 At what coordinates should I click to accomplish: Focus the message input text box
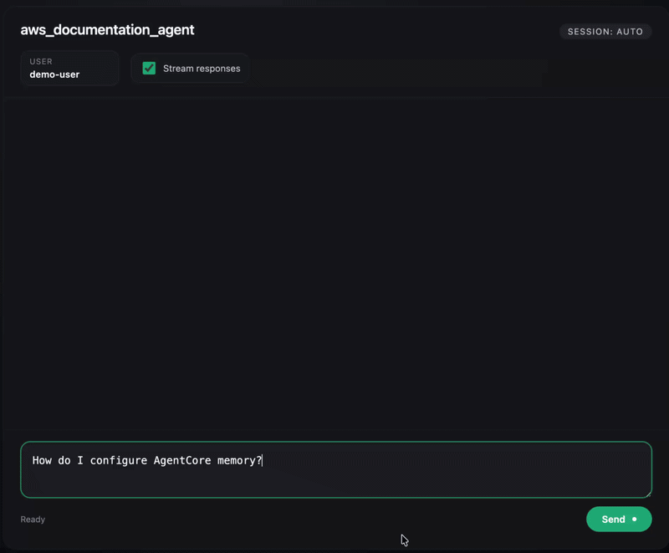pyautogui.click(x=336, y=469)
